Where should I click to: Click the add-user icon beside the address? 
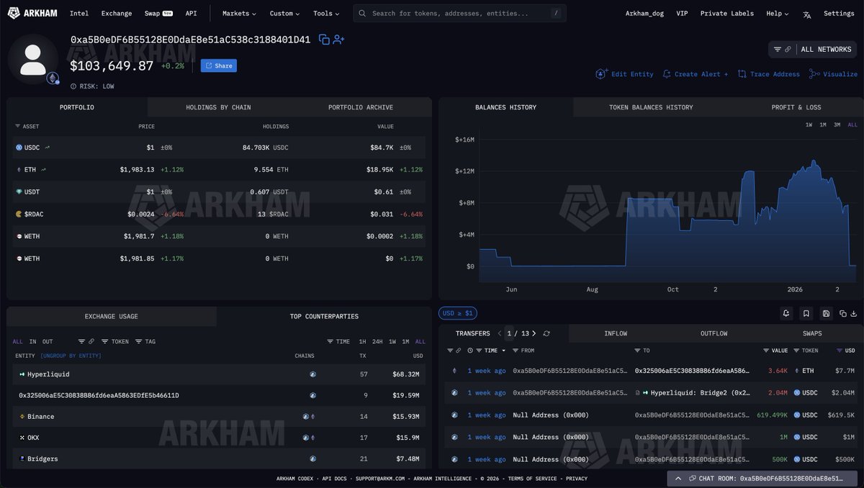click(x=338, y=40)
